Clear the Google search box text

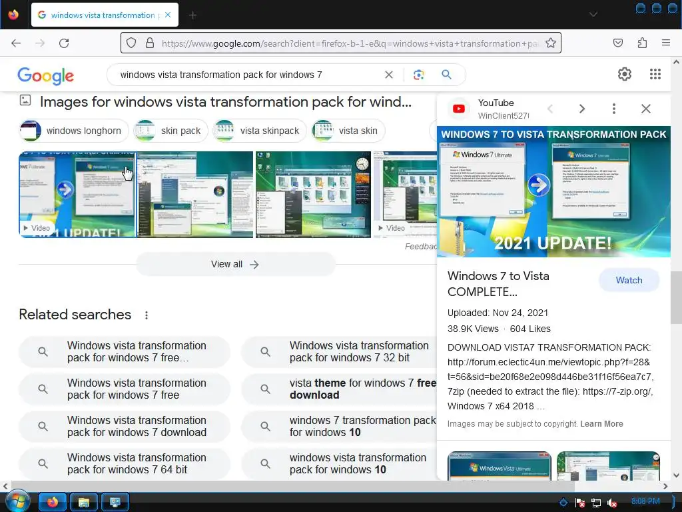coord(389,75)
